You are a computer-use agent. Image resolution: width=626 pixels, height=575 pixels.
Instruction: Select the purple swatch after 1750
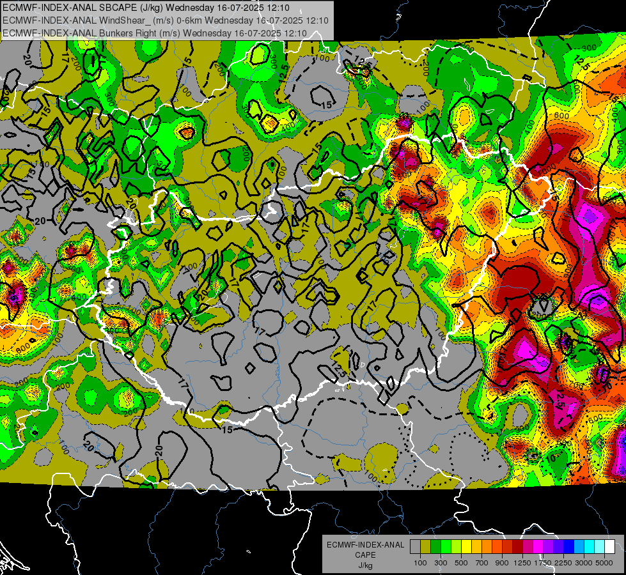coord(549,547)
